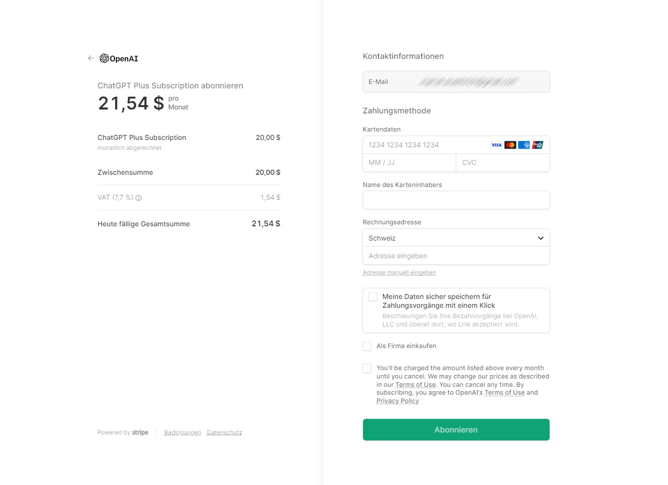Click the Name des Karteninhabers field
668x485 pixels.
[x=456, y=200]
